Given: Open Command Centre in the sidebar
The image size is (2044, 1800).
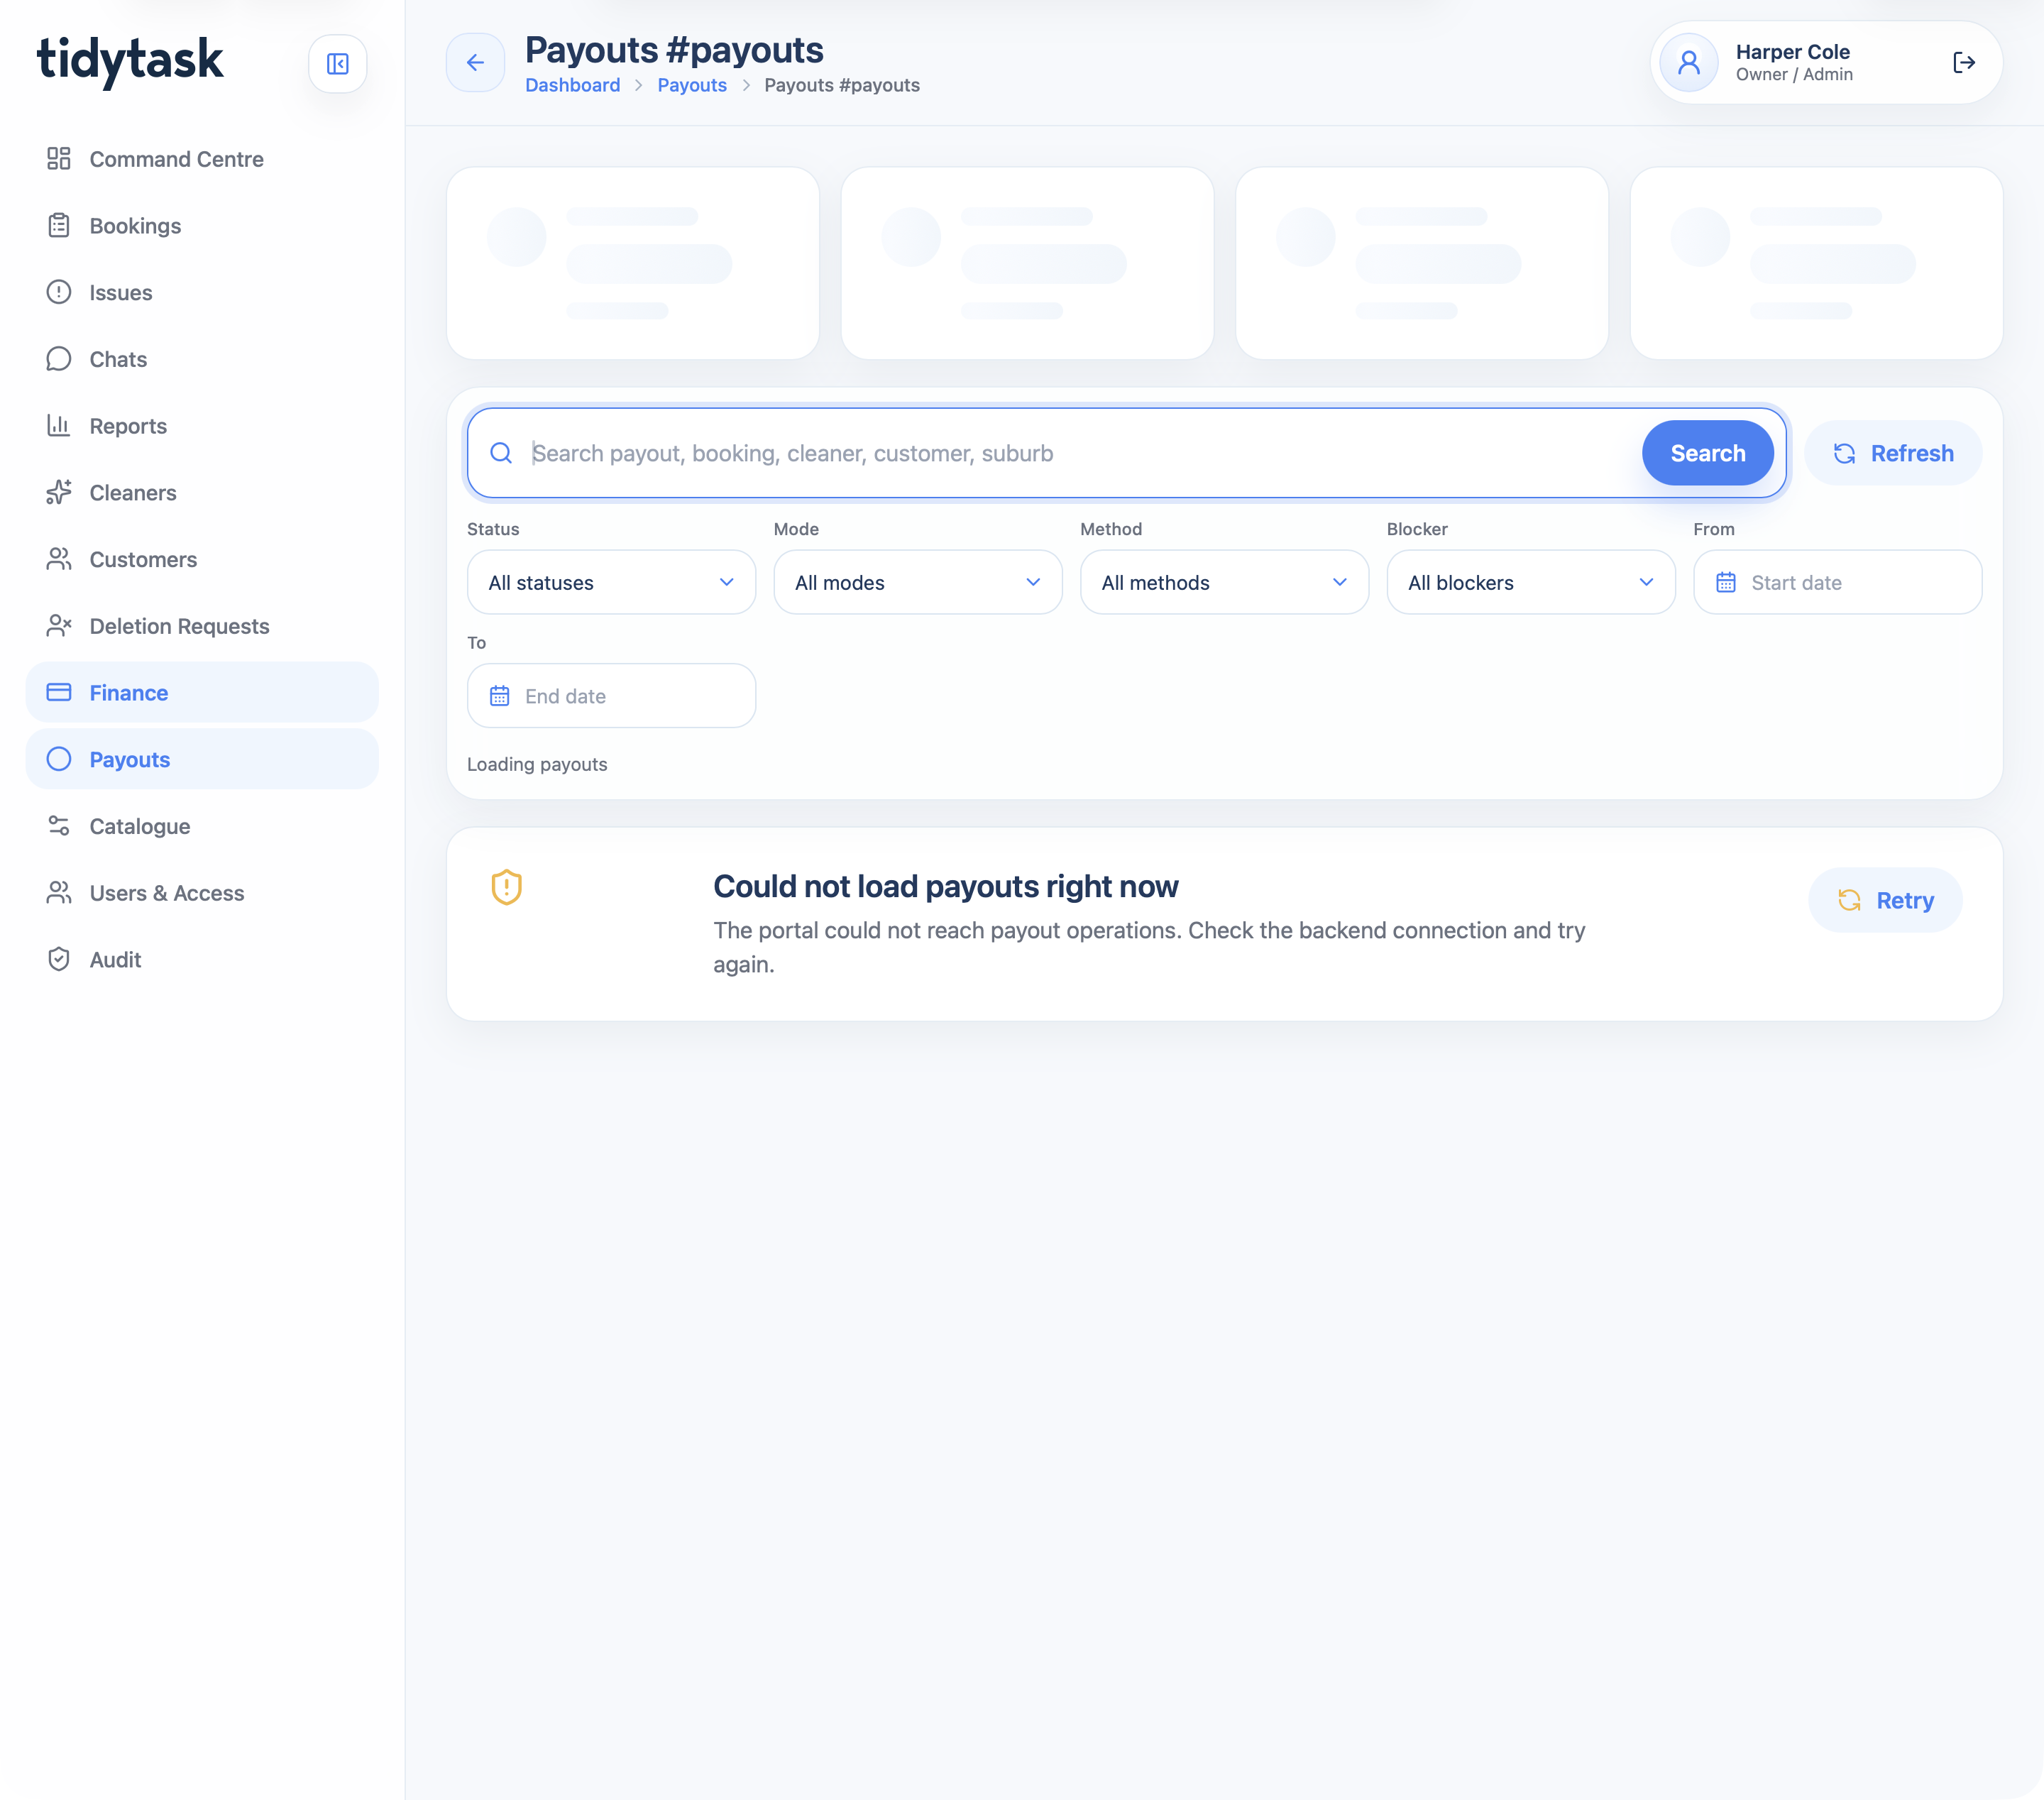Looking at the screenshot, I should [x=202, y=159].
